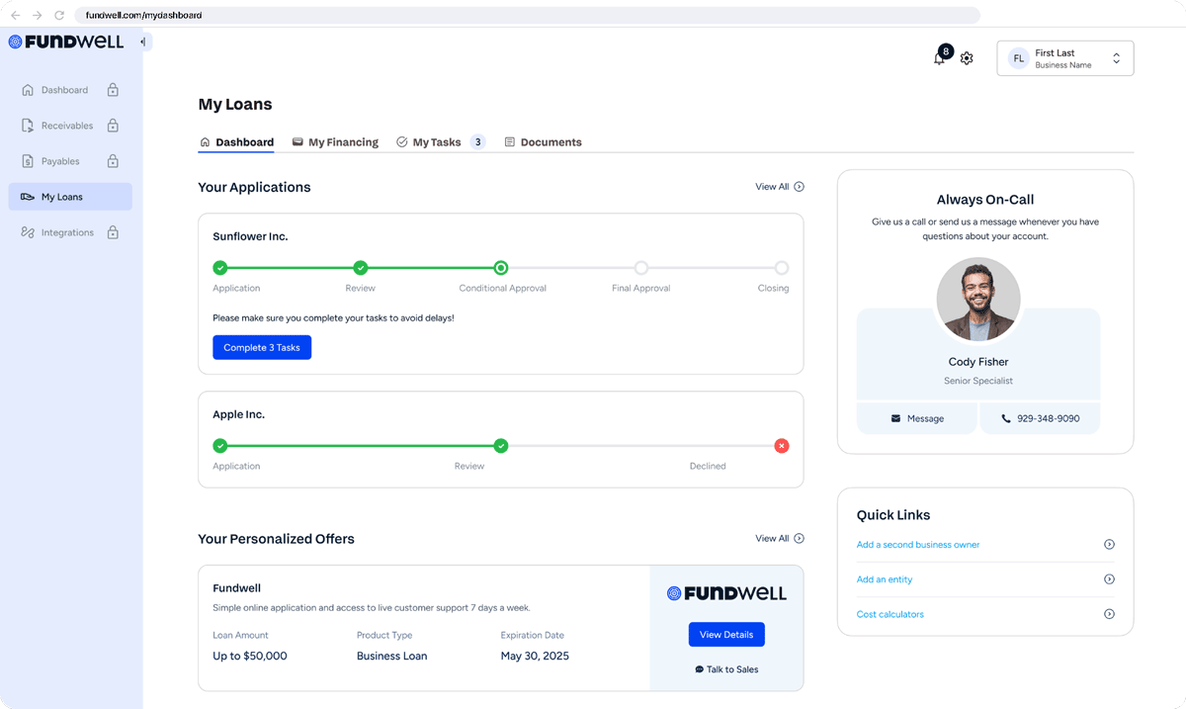This screenshot has height=709, width=1186.
Task: Click the Complete 3 Tasks button
Action: (262, 347)
